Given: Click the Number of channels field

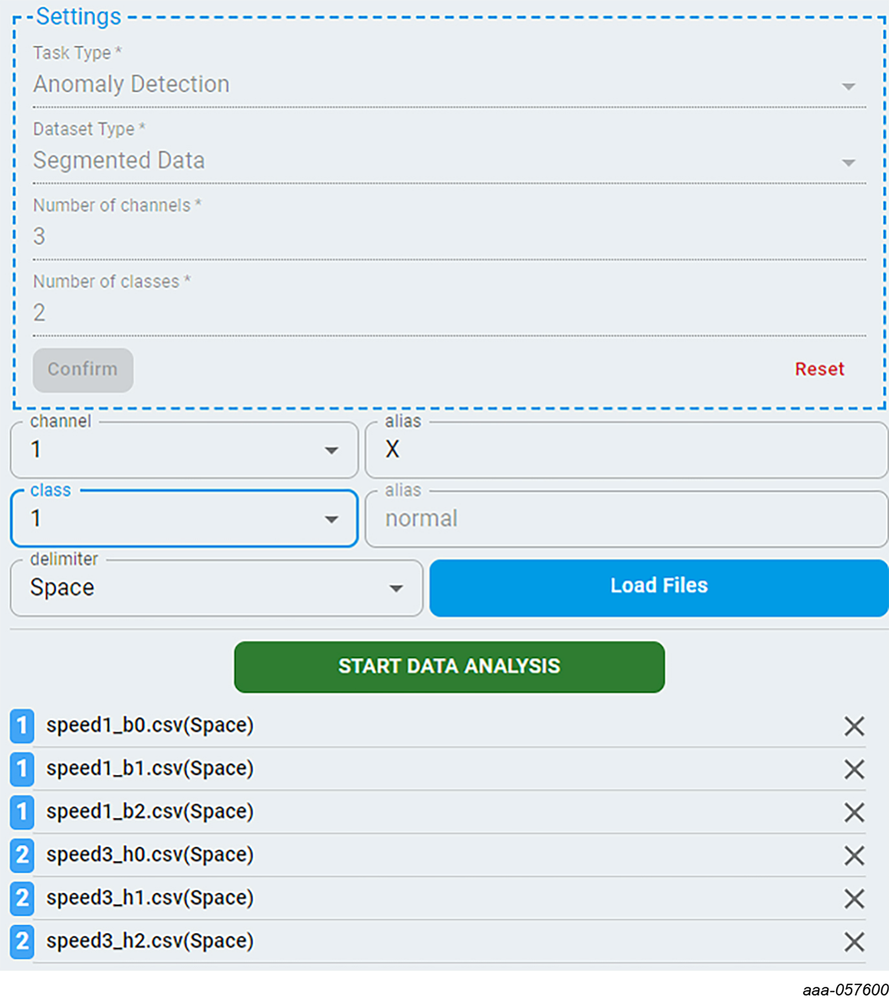Looking at the screenshot, I should (x=448, y=237).
